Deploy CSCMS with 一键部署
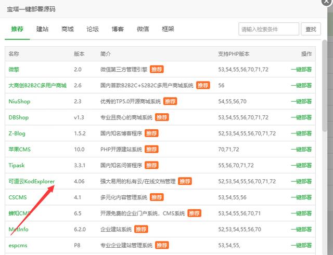 [x=301, y=197]
